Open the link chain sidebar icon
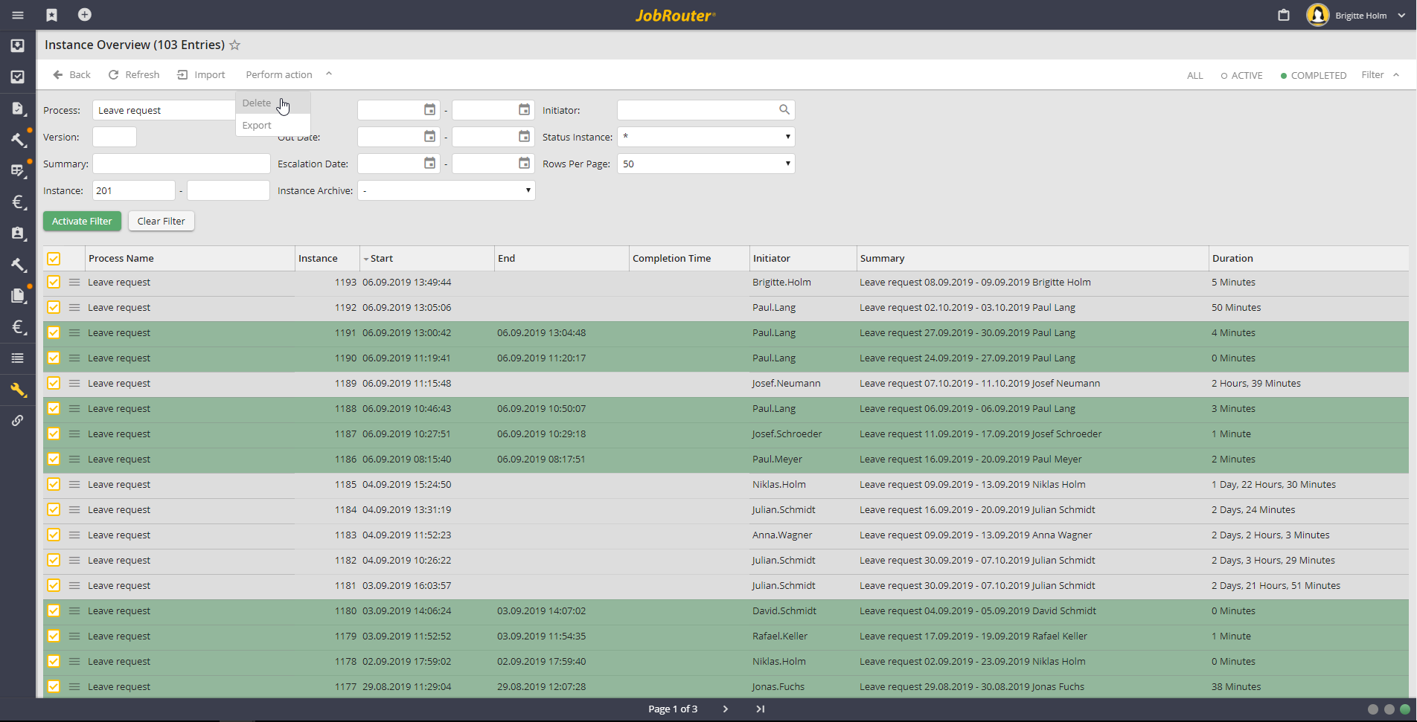The width and height of the screenshot is (1417, 722). (x=18, y=421)
